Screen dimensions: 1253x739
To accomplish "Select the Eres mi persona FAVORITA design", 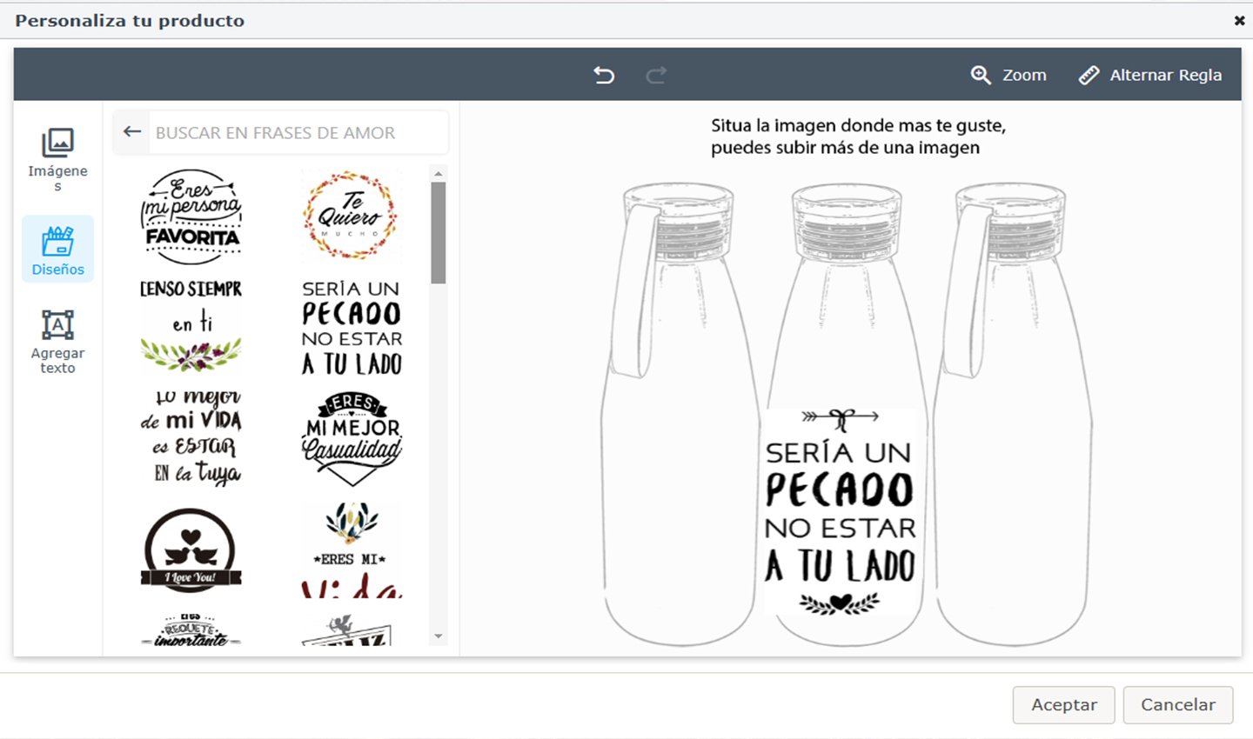I will point(191,216).
